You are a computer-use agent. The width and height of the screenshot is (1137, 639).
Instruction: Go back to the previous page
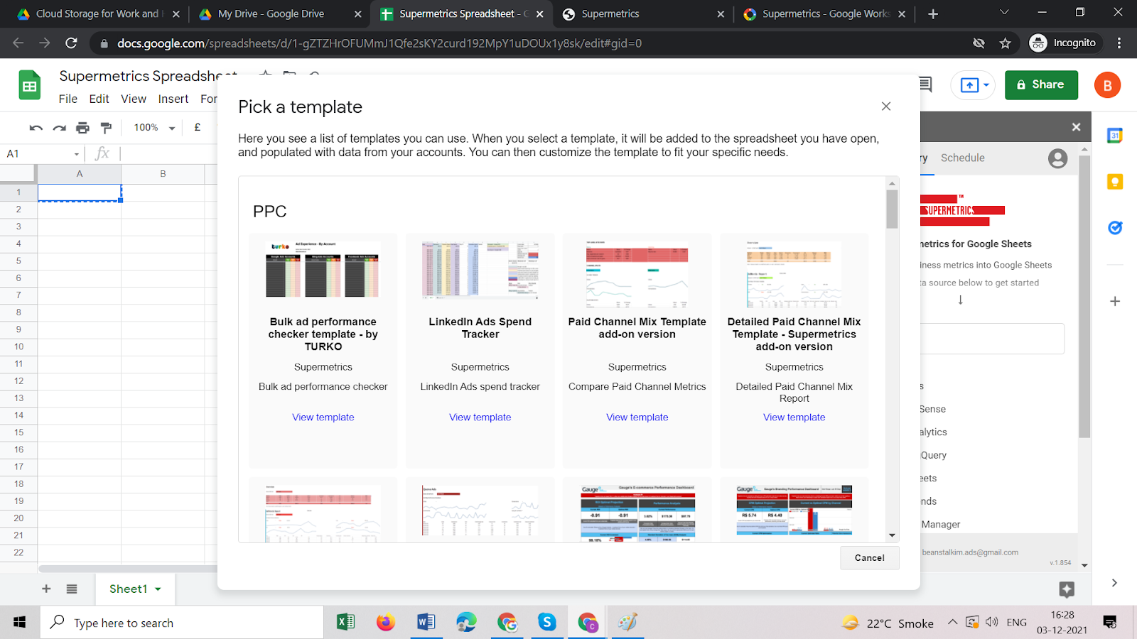(x=18, y=43)
